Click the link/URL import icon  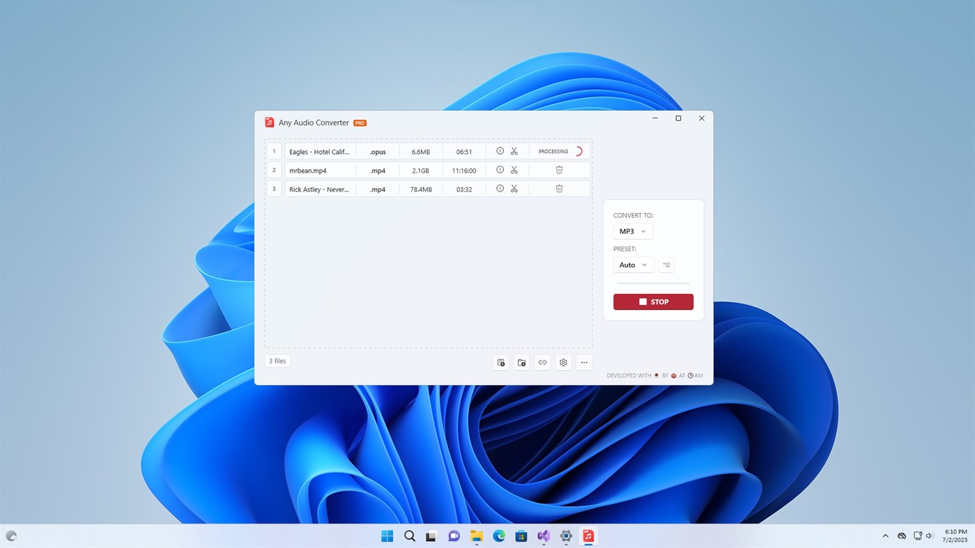(542, 362)
